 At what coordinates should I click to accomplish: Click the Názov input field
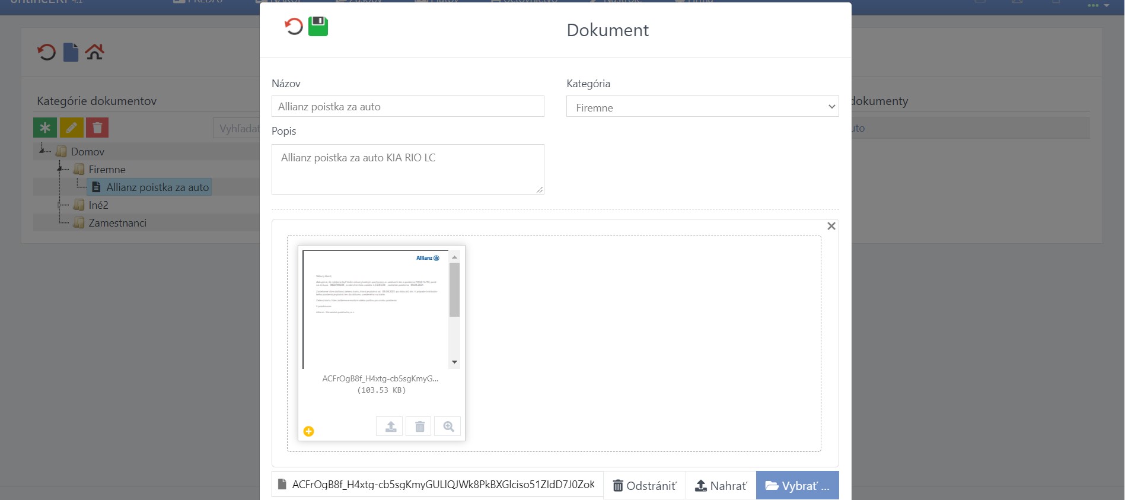[x=408, y=107]
